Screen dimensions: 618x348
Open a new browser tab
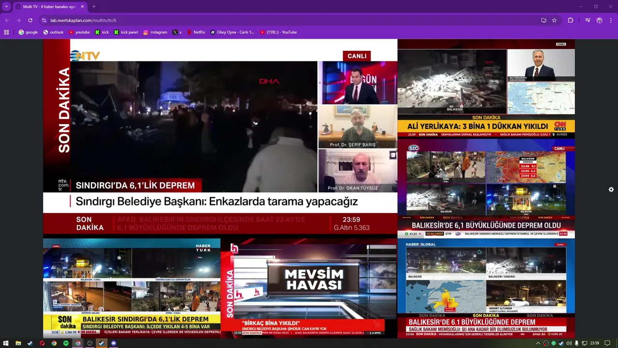pos(94,7)
